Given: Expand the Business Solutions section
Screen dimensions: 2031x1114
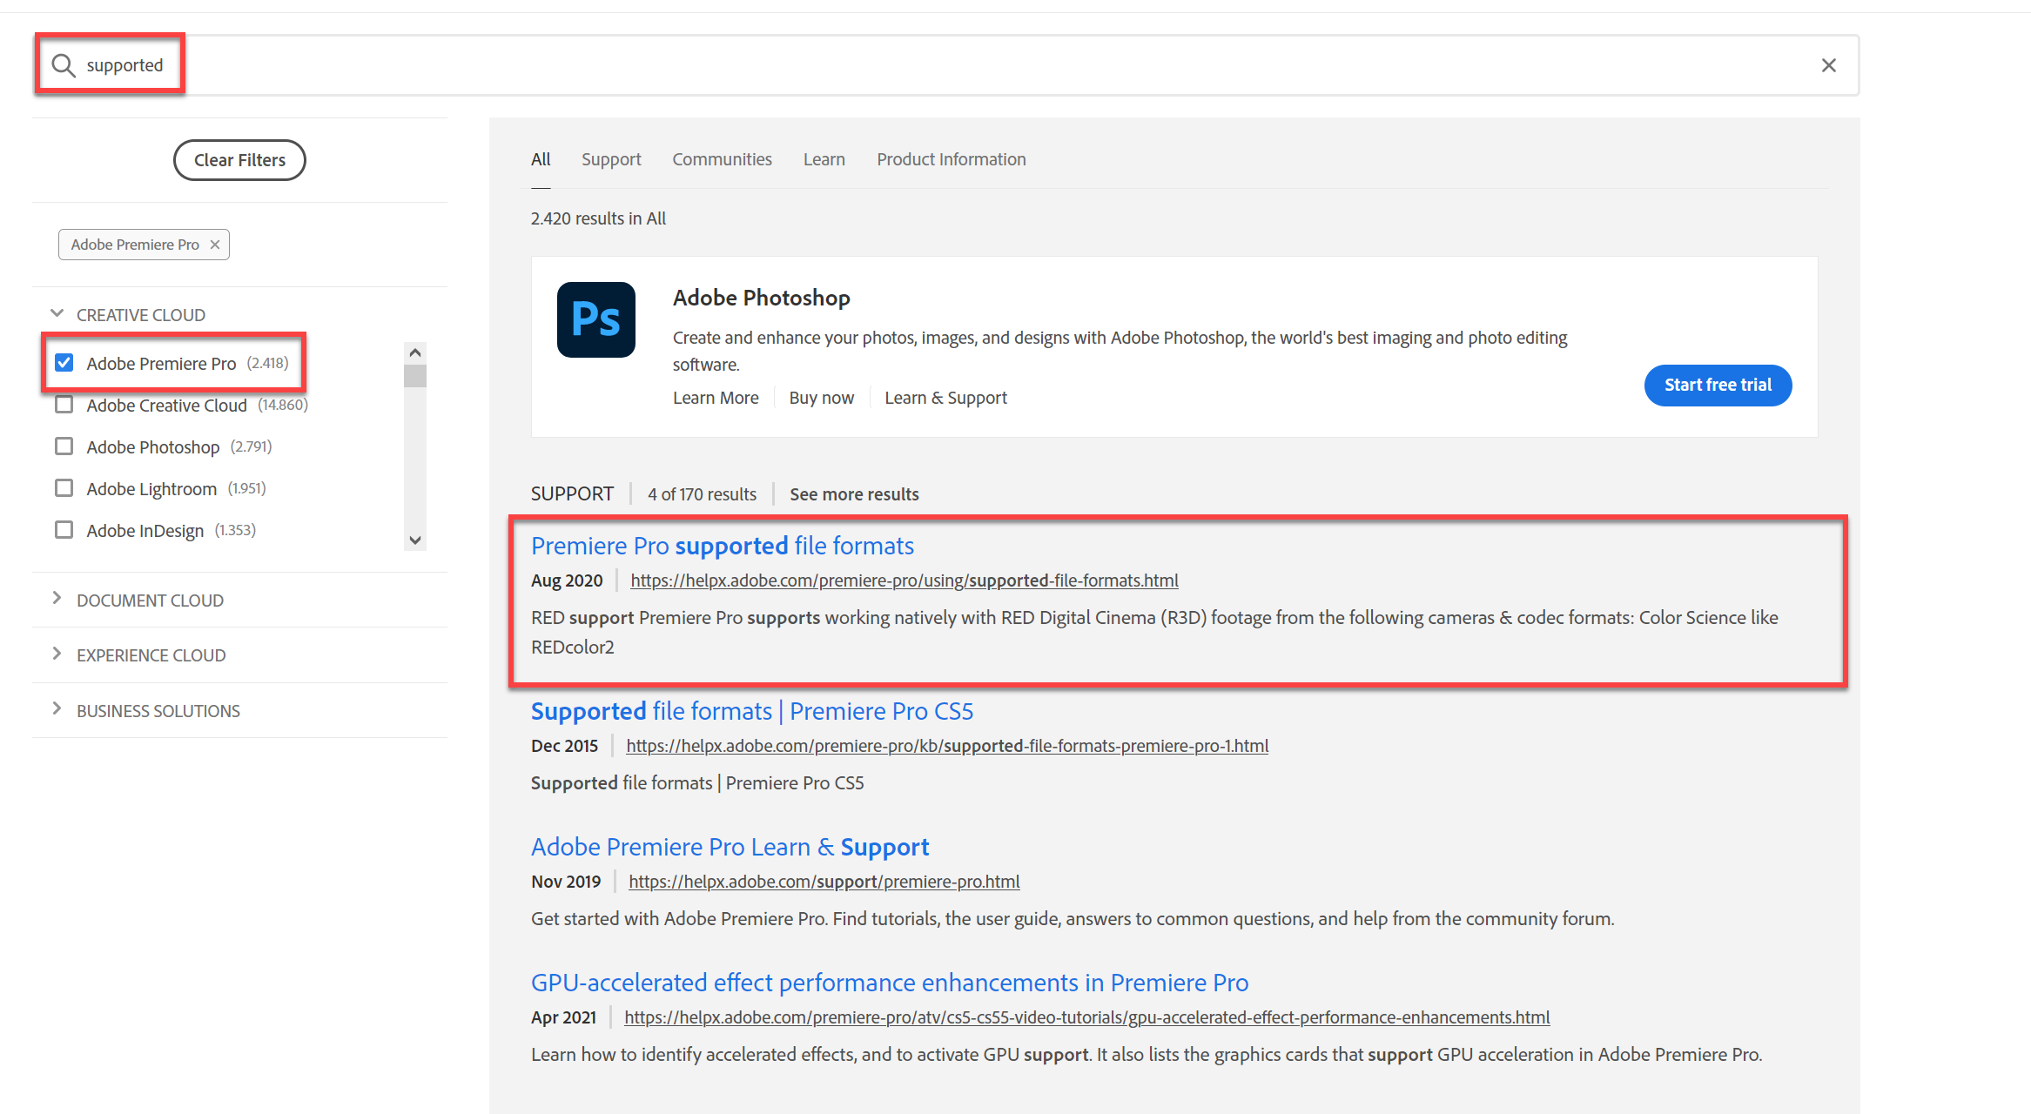Looking at the screenshot, I should point(57,709).
